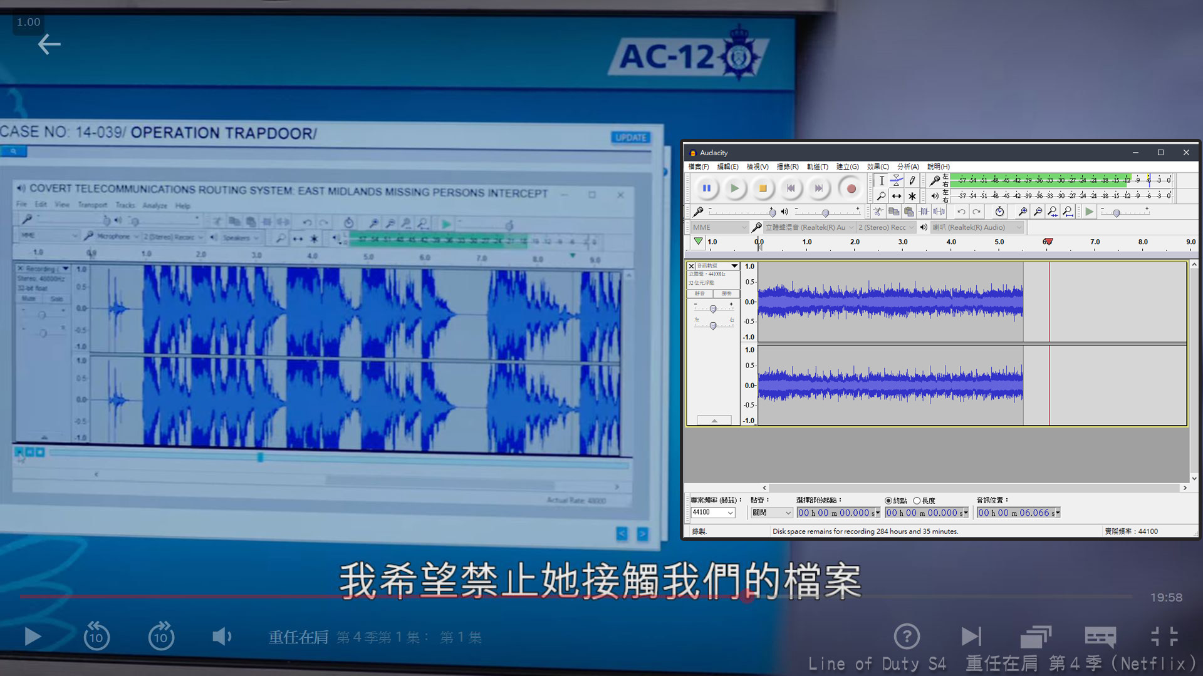Click the Paste clipboard icon

pyautogui.click(x=909, y=212)
